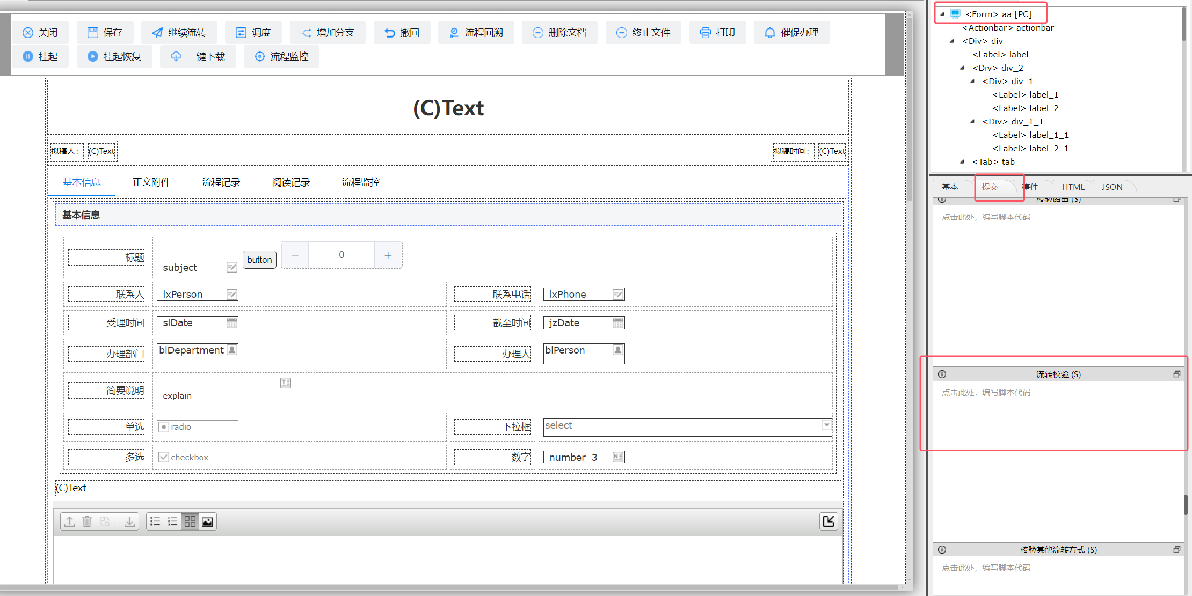
Task: Click bulleted list view icon
Action: 155,521
